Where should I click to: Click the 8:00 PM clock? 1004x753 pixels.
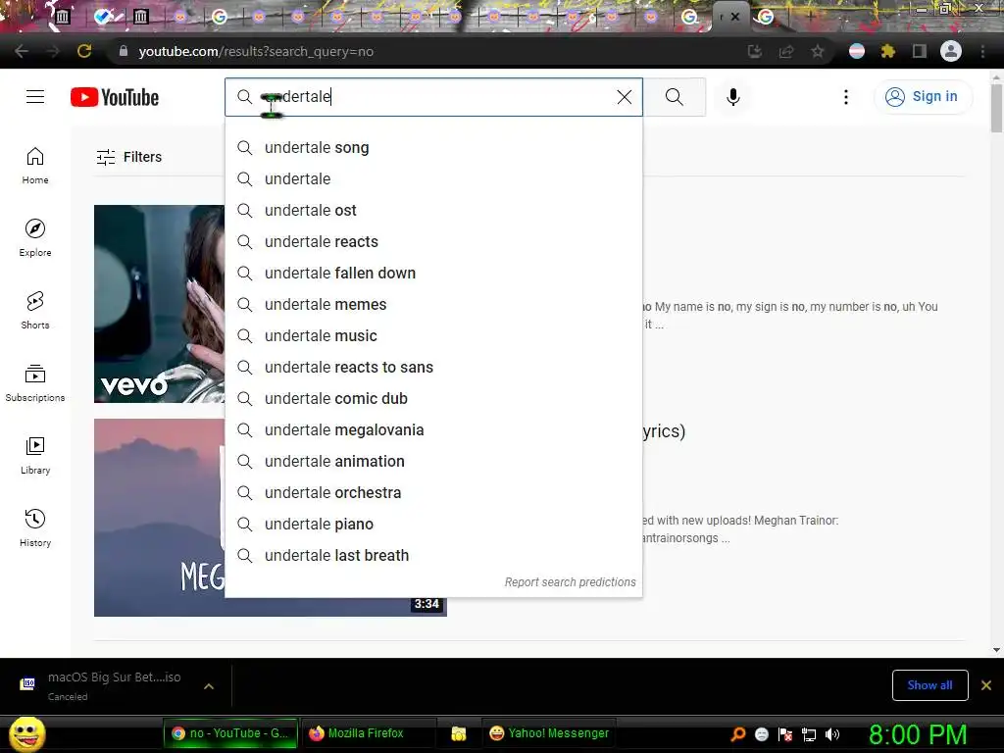[x=918, y=734]
